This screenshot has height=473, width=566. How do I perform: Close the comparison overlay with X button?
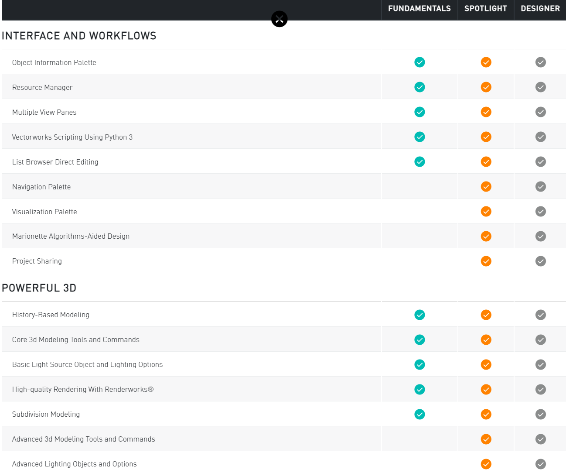[x=279, y=19]
